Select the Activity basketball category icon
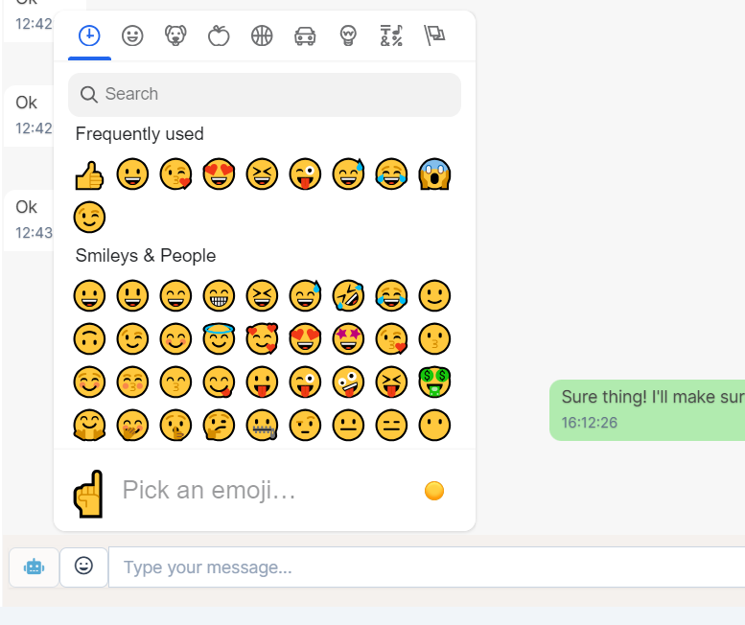 pyautogui.click(x=262, y=36)
